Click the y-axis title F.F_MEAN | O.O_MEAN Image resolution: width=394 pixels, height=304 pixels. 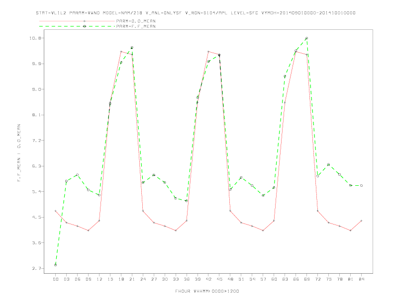(19, 153)
